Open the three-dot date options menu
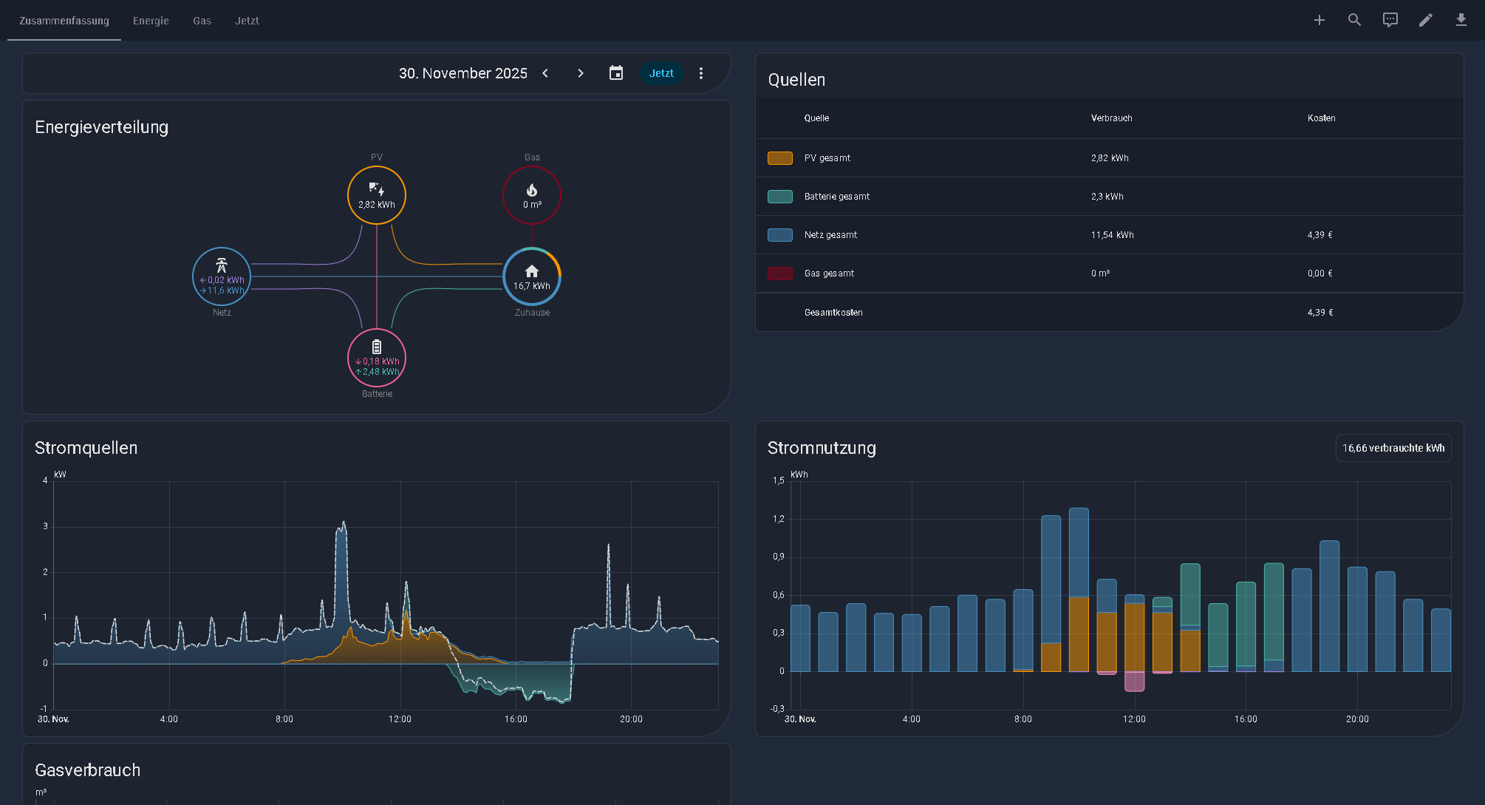1485x805 pixels. 701,73
